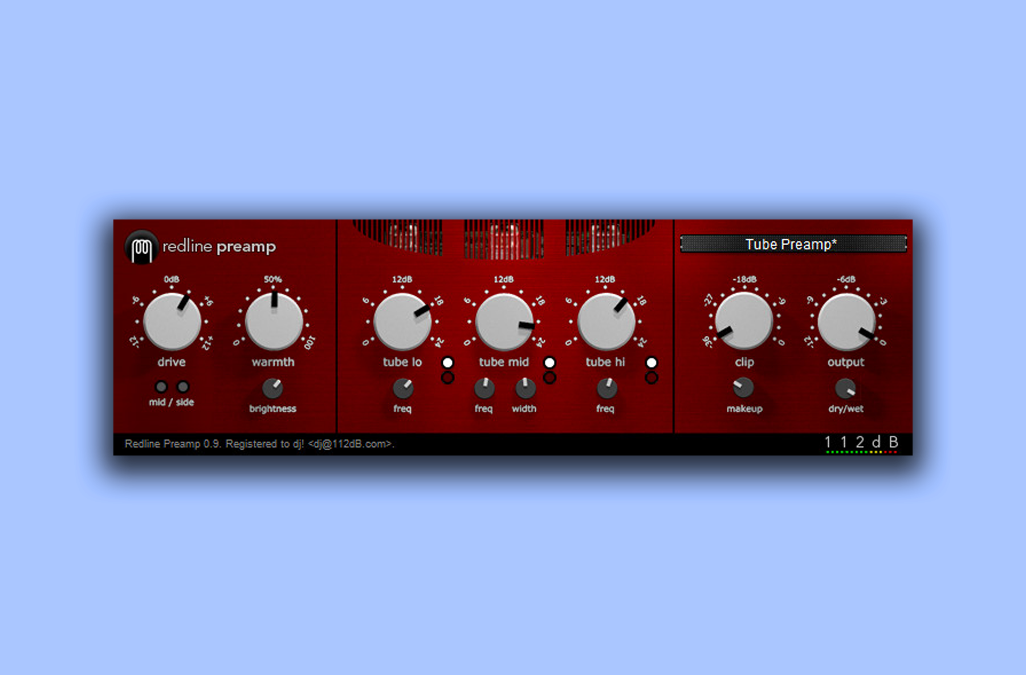Click the warmth label

click(x=273, y=362)
